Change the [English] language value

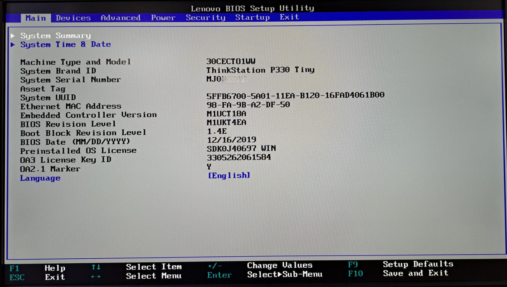point(229,175)
